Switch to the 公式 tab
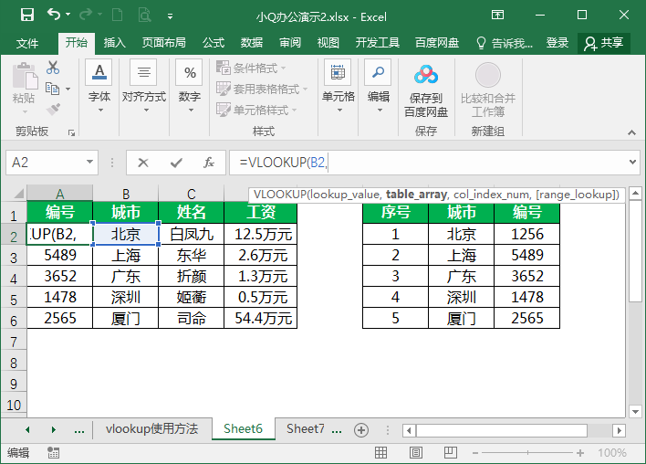Viewport: 646px width, 464px height. click(214, 43)
